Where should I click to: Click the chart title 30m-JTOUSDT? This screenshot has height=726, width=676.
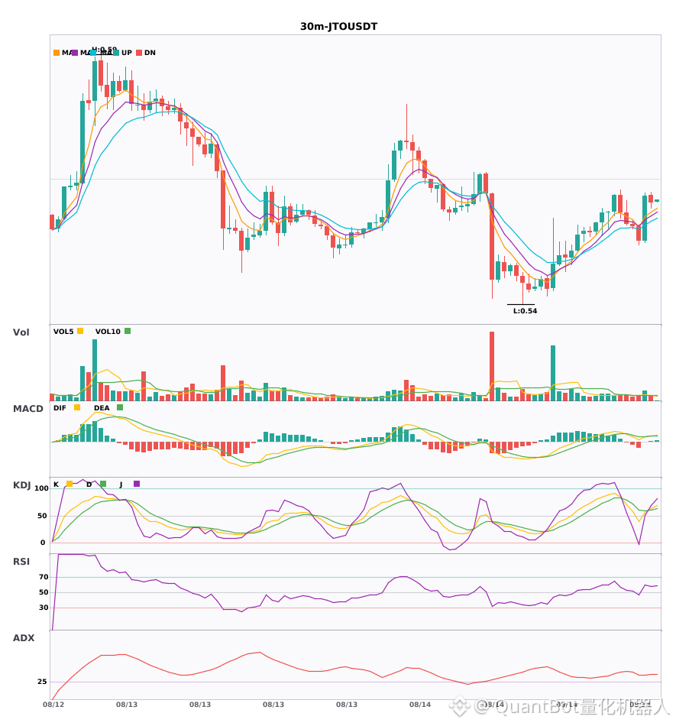[x=338, y=27]
